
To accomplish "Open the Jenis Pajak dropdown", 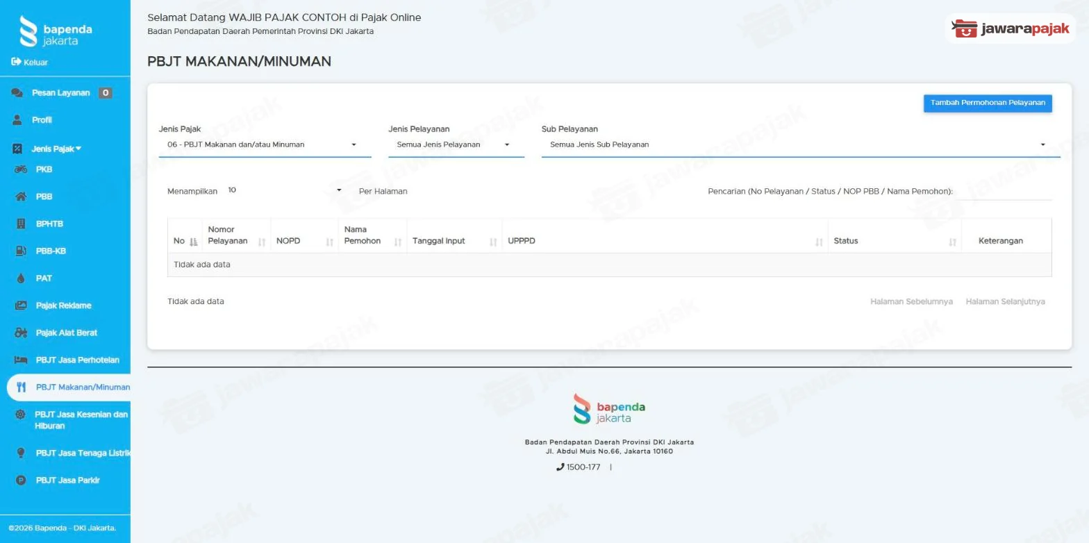I will click(x=265, y=145).
